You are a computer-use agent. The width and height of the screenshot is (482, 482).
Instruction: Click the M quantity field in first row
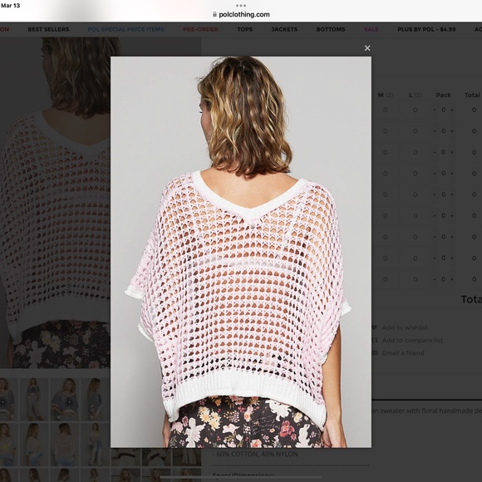pos(385,110)
